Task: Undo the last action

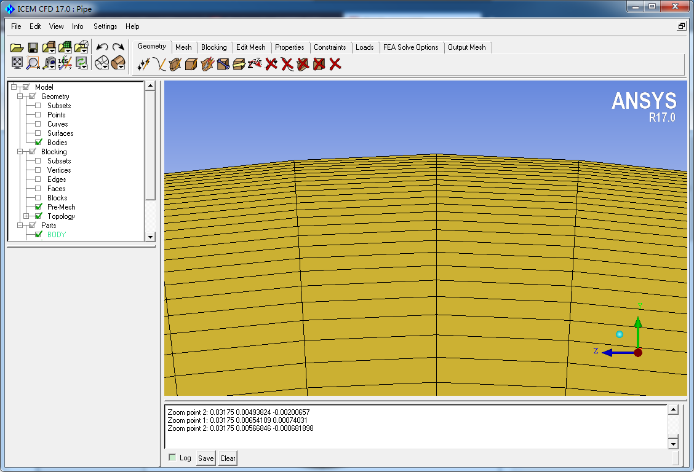Action: [x=102, y=47]
